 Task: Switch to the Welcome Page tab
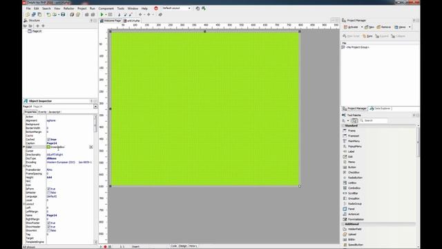pos(110,21)
